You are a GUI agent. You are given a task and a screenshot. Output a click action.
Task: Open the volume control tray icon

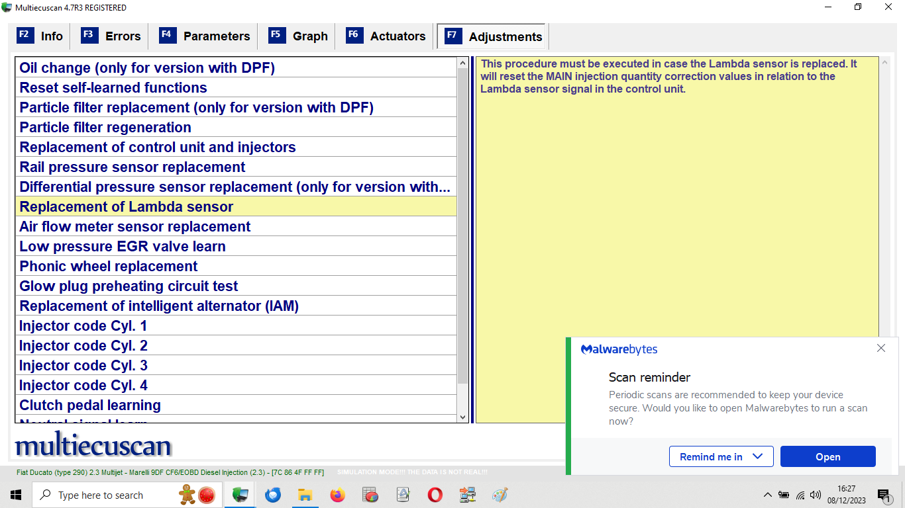click(x=816, y=495)
